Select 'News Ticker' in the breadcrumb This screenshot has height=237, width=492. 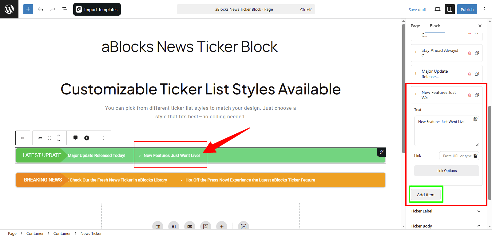(x=91, y=233)
